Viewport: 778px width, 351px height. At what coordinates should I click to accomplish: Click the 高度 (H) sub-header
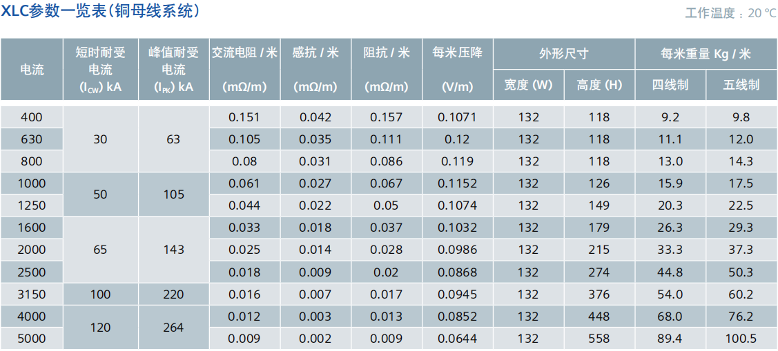click(x=599, y=86)
